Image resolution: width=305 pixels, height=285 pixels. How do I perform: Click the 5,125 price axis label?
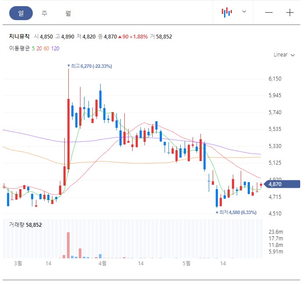pyautogui.click(x=275, y=162)
